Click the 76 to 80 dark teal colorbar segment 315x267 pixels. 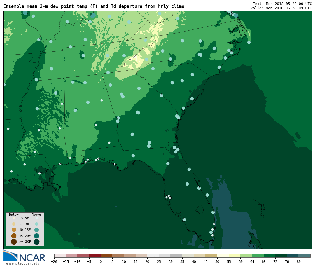tap(293, 256)
